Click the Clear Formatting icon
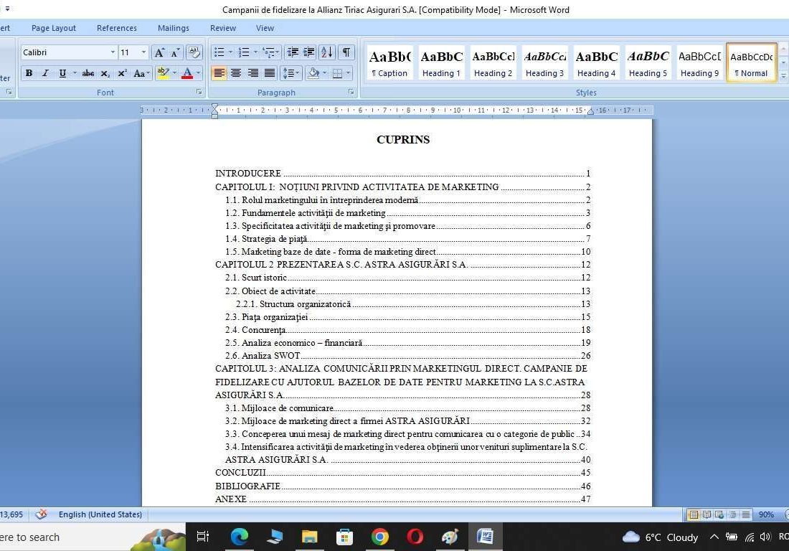 194,52
